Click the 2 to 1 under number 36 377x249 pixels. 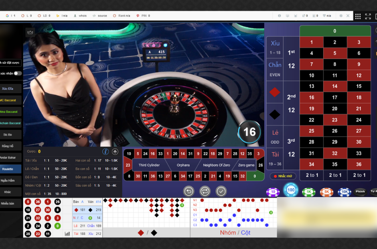coord(359,176)
